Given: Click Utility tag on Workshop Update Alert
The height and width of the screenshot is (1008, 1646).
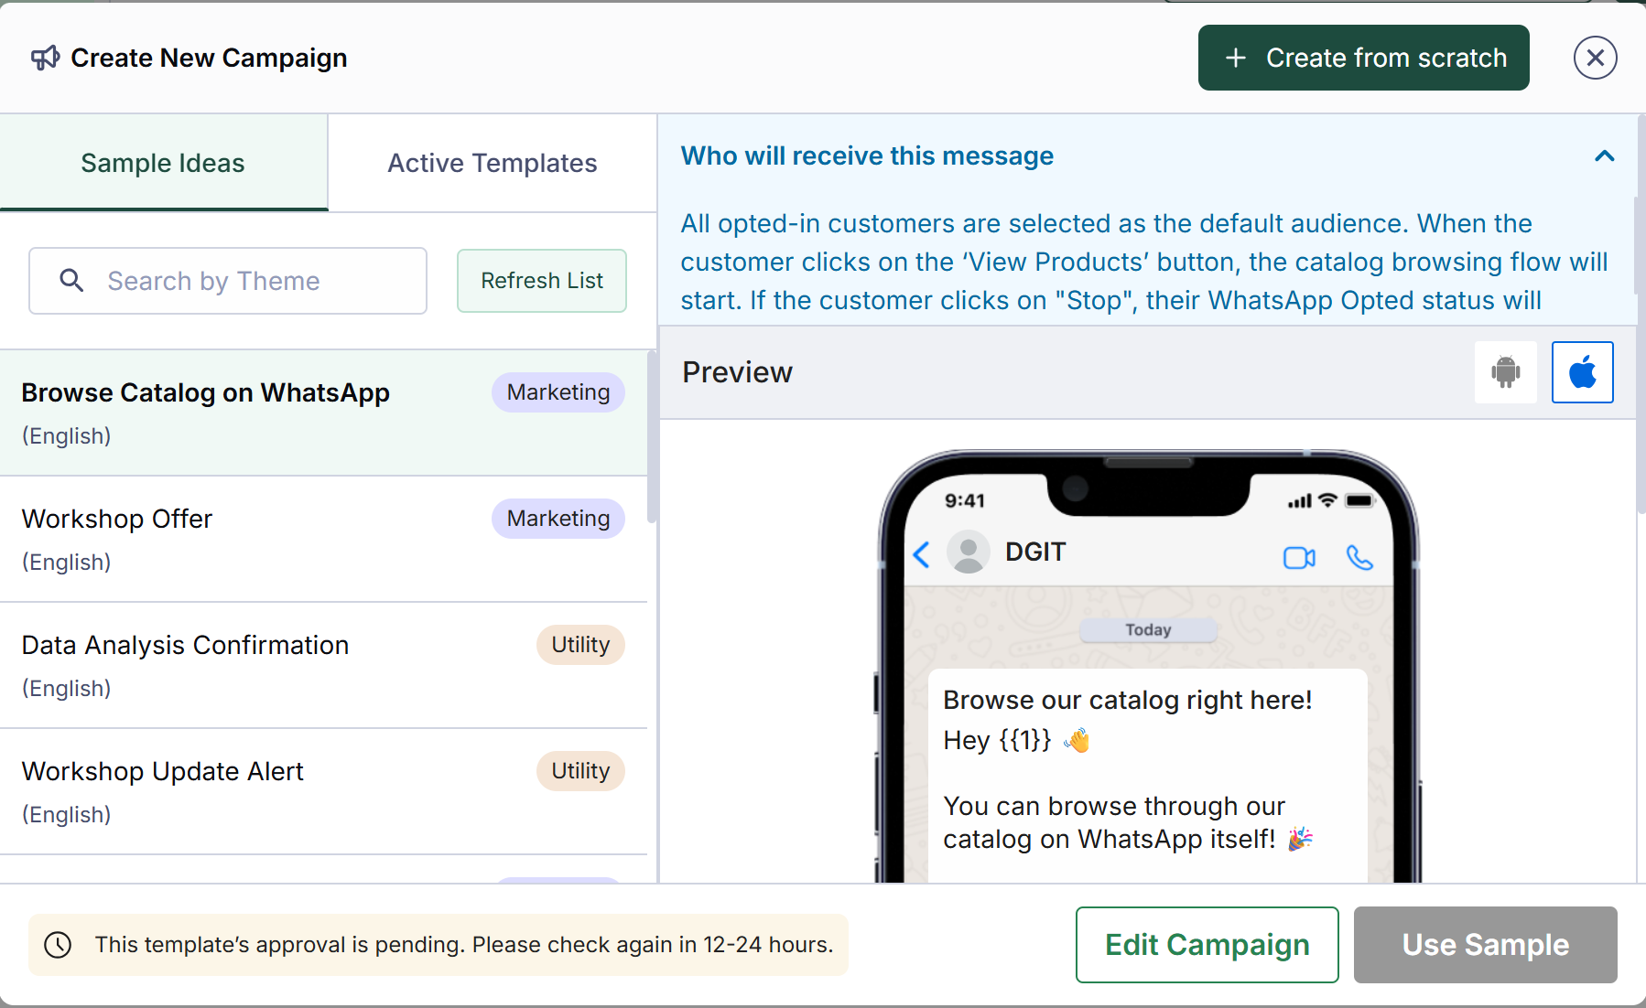Looking at the screenshot, I should coord(580,771).
